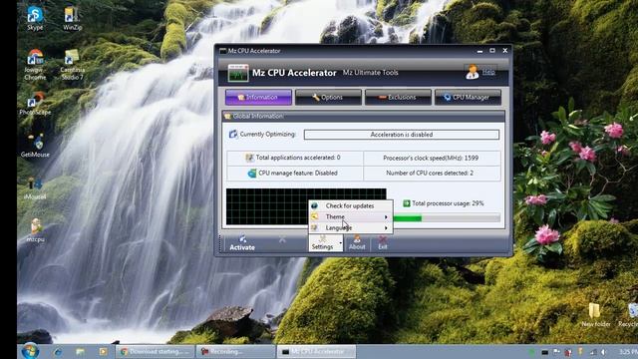638x359 pixels.
Task: Click the Exit button
Action: click(383, 243)
